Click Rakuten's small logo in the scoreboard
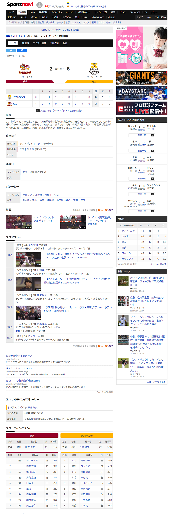The width and height of the screenshot is (178, 514). tap(9, 104)
